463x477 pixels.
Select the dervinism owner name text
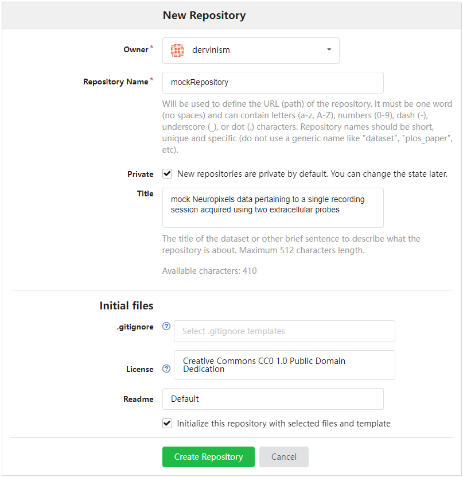click(x=211, y=50)
